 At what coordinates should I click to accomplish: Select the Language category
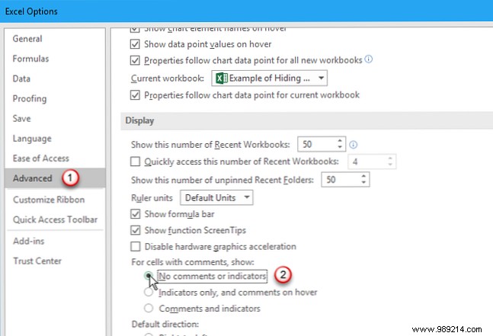tap(32, 139)
